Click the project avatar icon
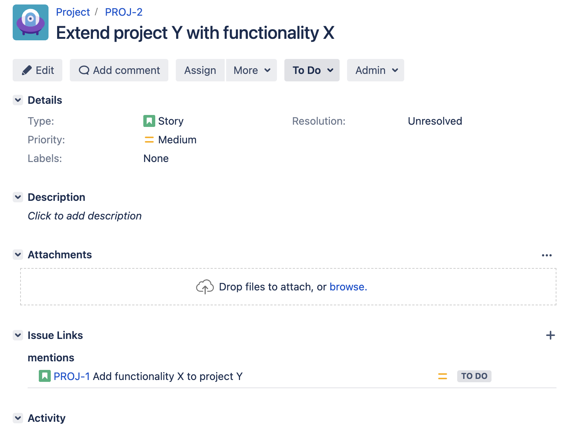This screenshot has height=433, width=571. coord(31,22)
